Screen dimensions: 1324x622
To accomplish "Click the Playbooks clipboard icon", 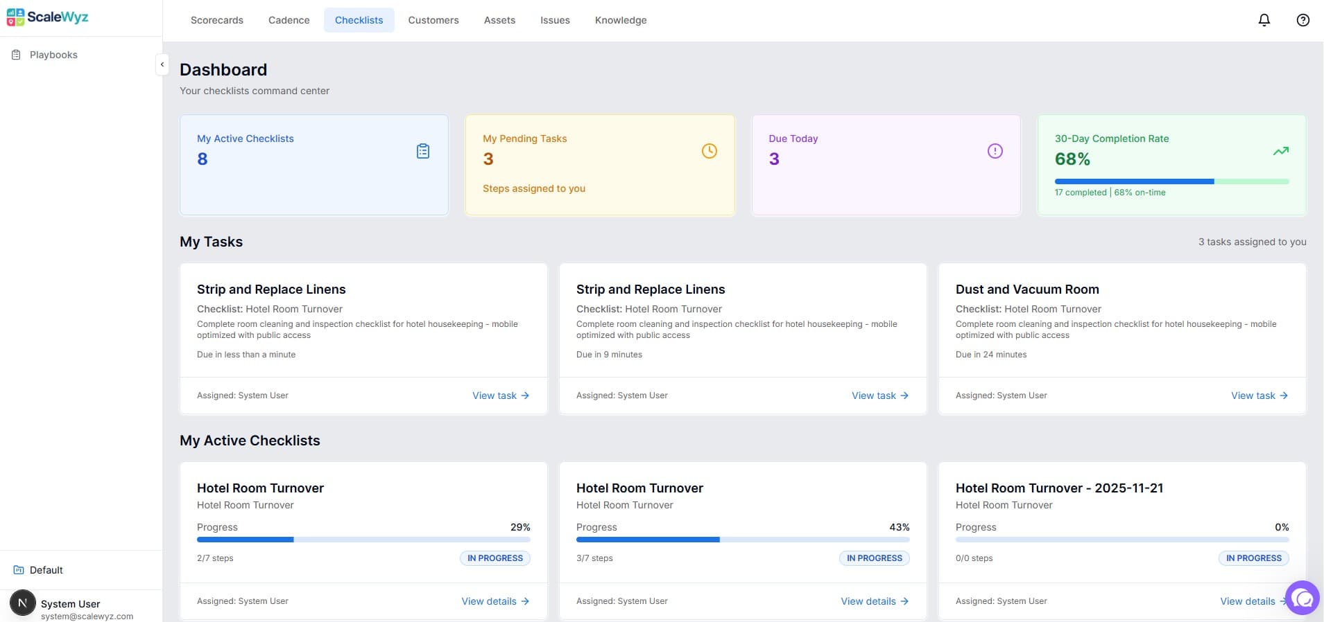I will coord(16,55).
